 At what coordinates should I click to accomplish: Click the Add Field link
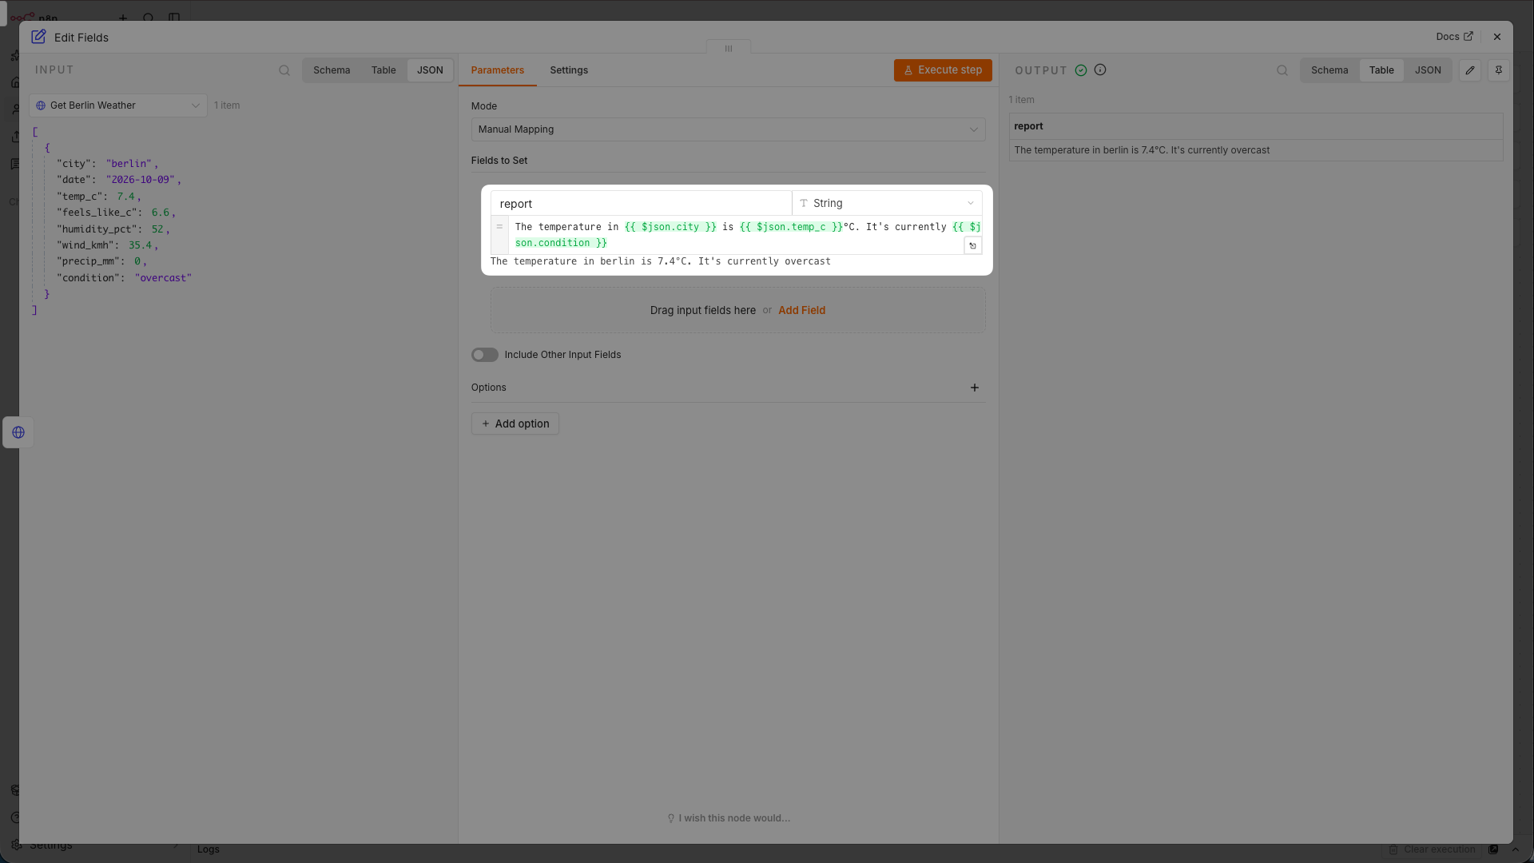pyautogui.click(x=802, y=310)
